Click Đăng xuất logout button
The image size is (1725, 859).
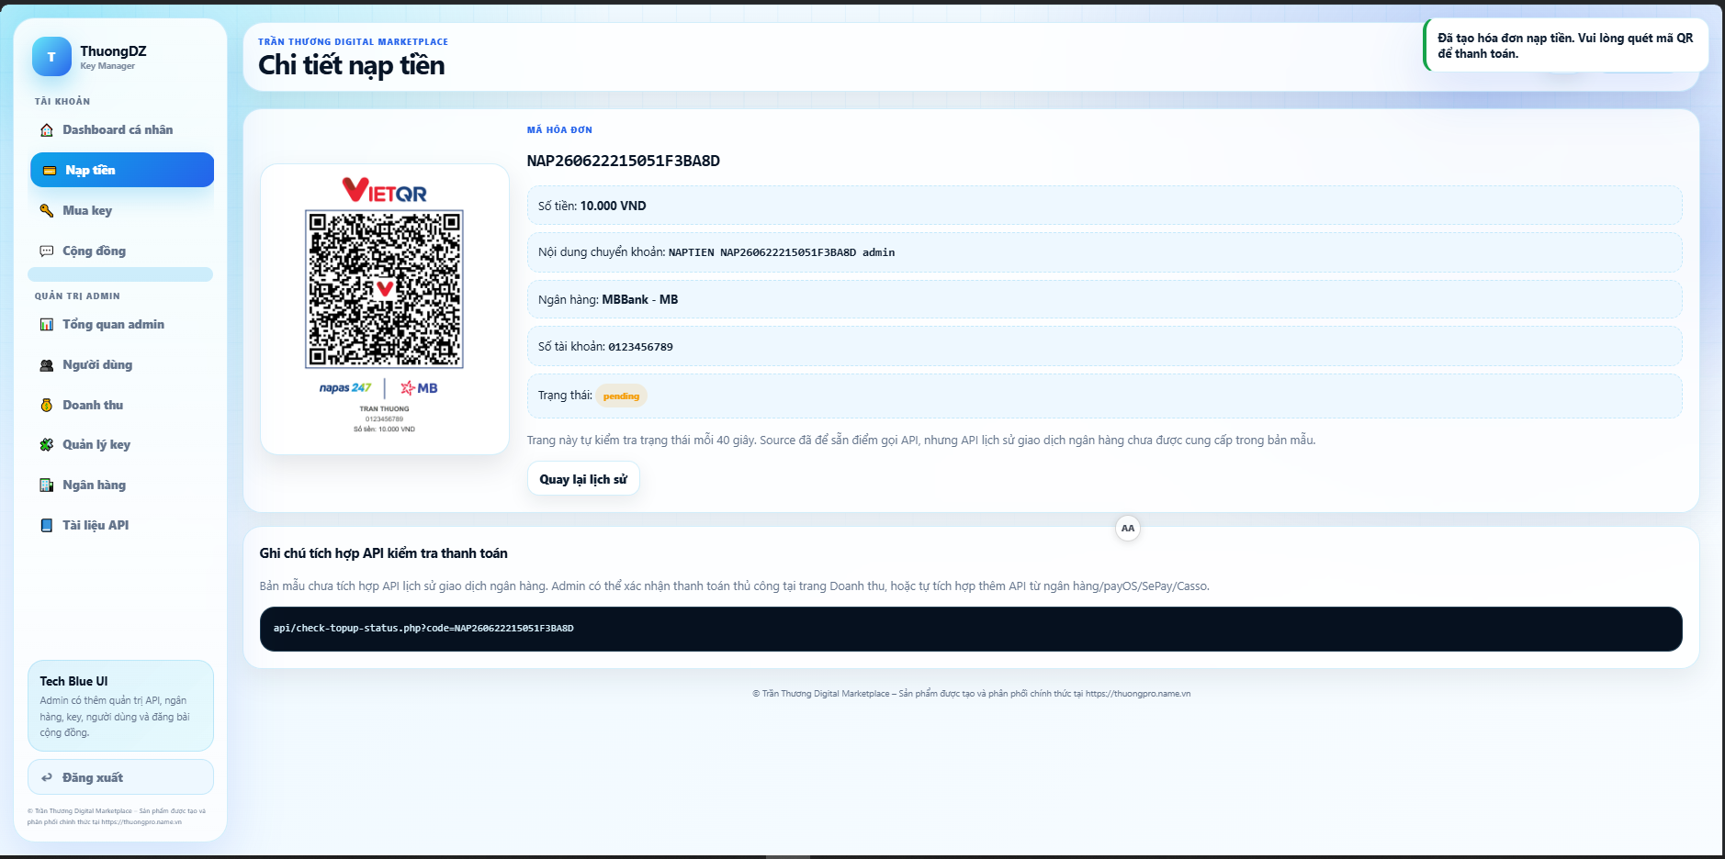pyautogui.click(x=120, y=777)
